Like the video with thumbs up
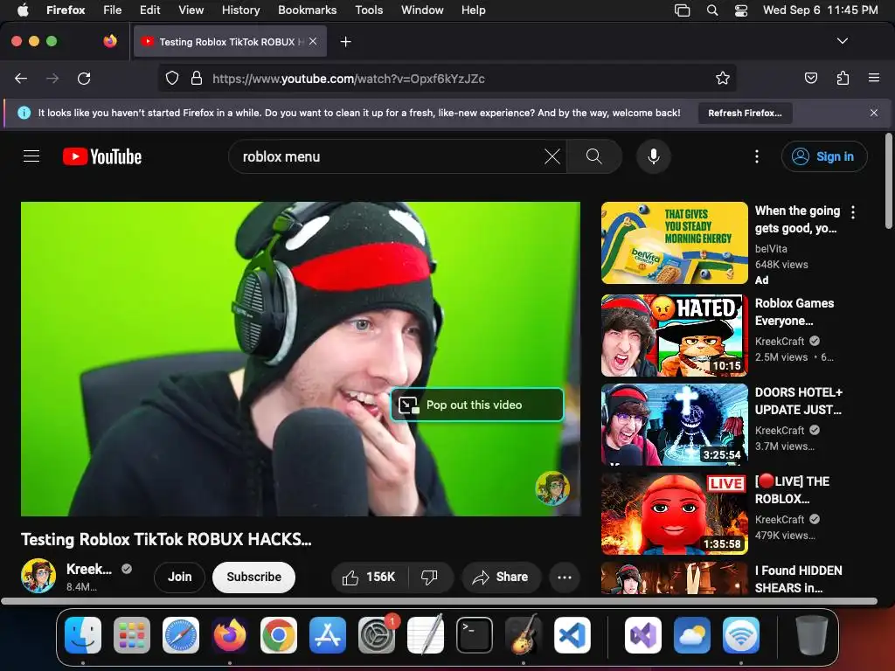 [370, 578]
